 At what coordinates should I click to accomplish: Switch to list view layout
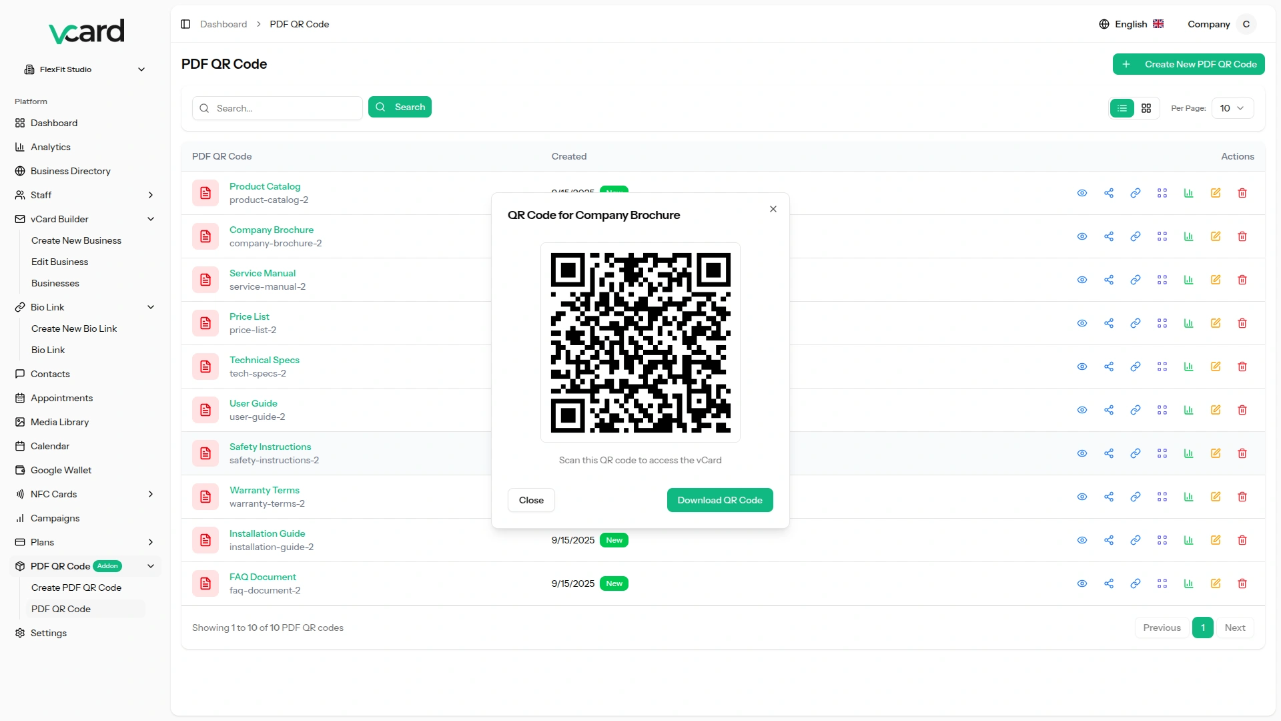click(x=1122, y=108)
